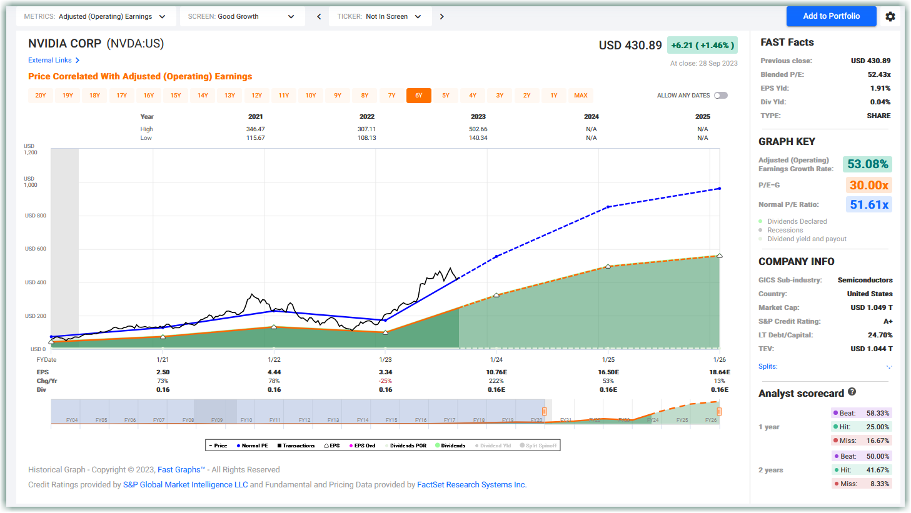
Task: Click the LT Debt/Capital value 24.70%
Action: tap(880, 335)
